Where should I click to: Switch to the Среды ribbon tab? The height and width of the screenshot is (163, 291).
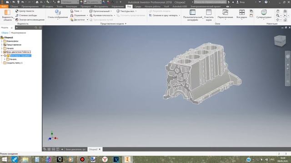coord(138,6)
